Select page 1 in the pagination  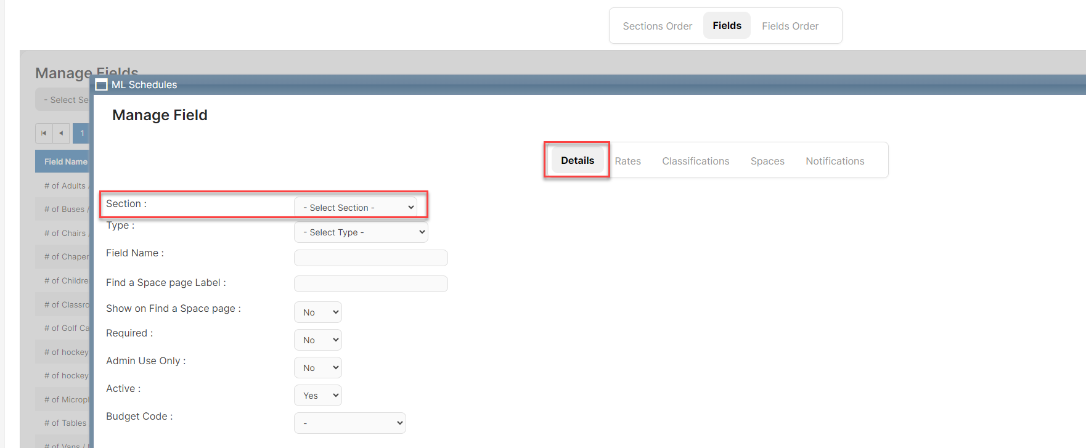coord(81,133)
